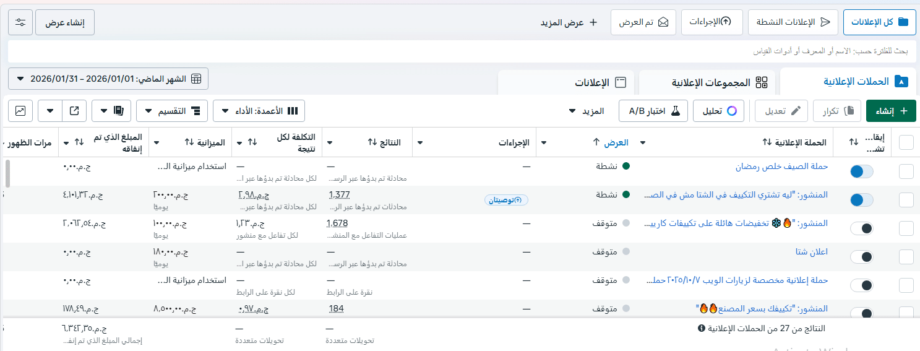Open the التقسيم breakdown dropdown
Screen dimensions: 920x351
[x=171, y=111]
